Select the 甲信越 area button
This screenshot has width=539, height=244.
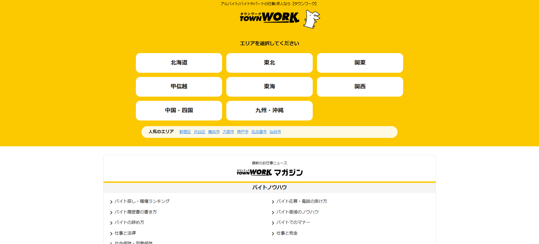pyautogui.click(x=179, y=87)
